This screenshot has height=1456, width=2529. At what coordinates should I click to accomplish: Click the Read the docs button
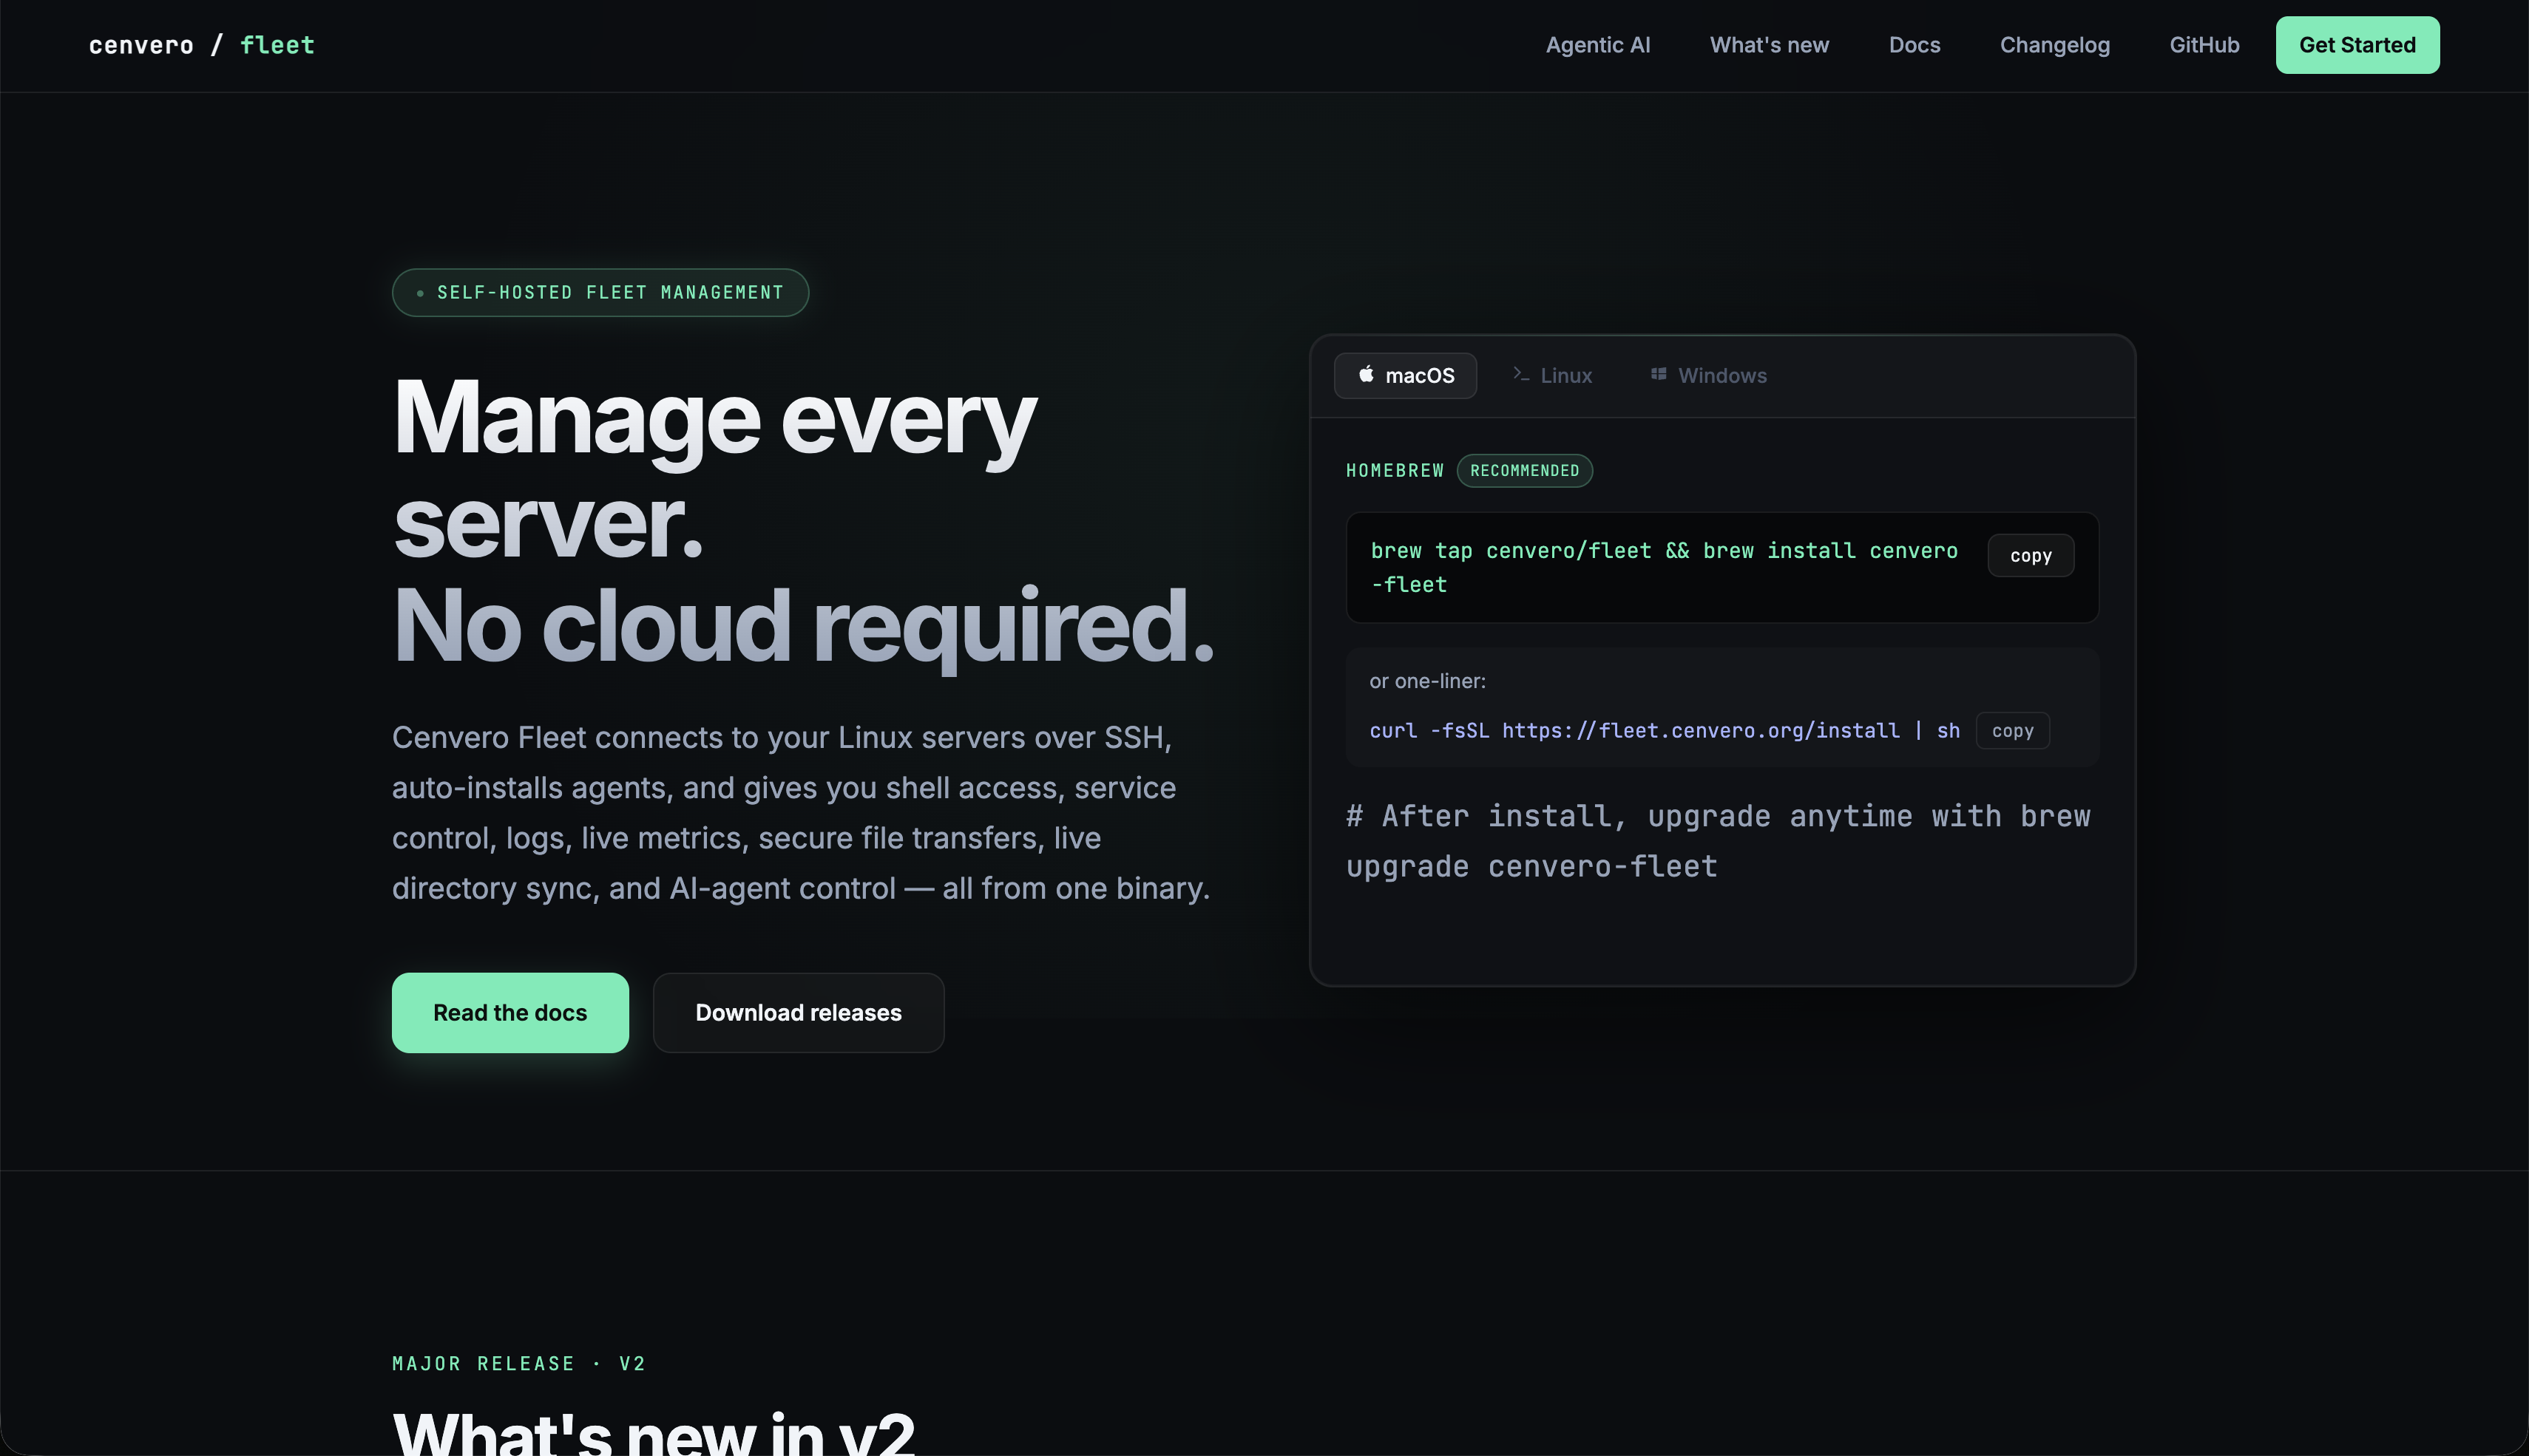[x=510, y=1013]
